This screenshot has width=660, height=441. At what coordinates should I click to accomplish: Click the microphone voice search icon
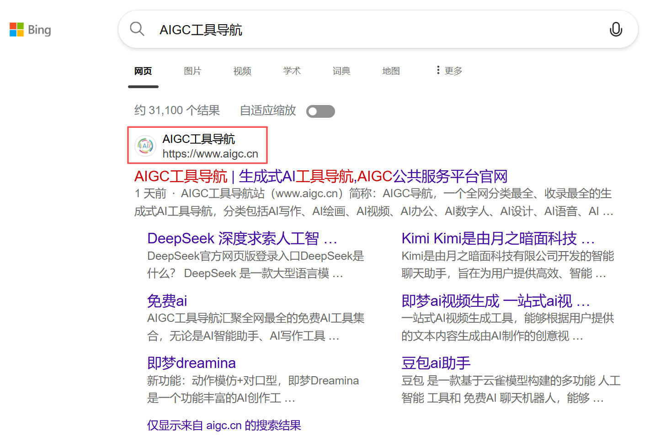coord(616,29)
